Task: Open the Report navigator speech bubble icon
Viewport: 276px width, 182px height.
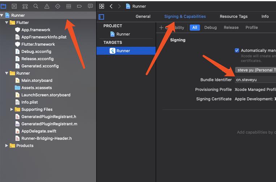Action: [90, 6]
